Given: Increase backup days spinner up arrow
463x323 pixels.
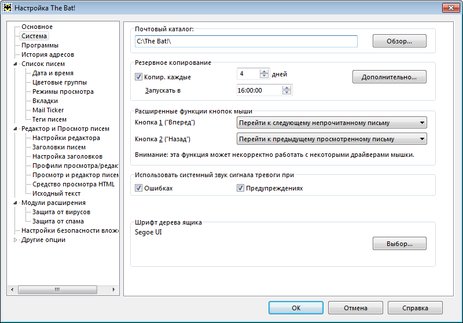Looking at the screenshot, I should tap(264, 71).
